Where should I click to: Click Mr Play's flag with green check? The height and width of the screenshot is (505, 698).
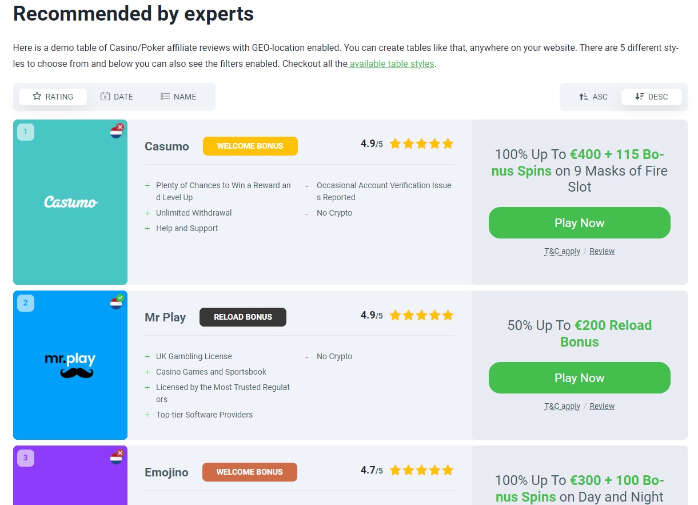[117, 303]
